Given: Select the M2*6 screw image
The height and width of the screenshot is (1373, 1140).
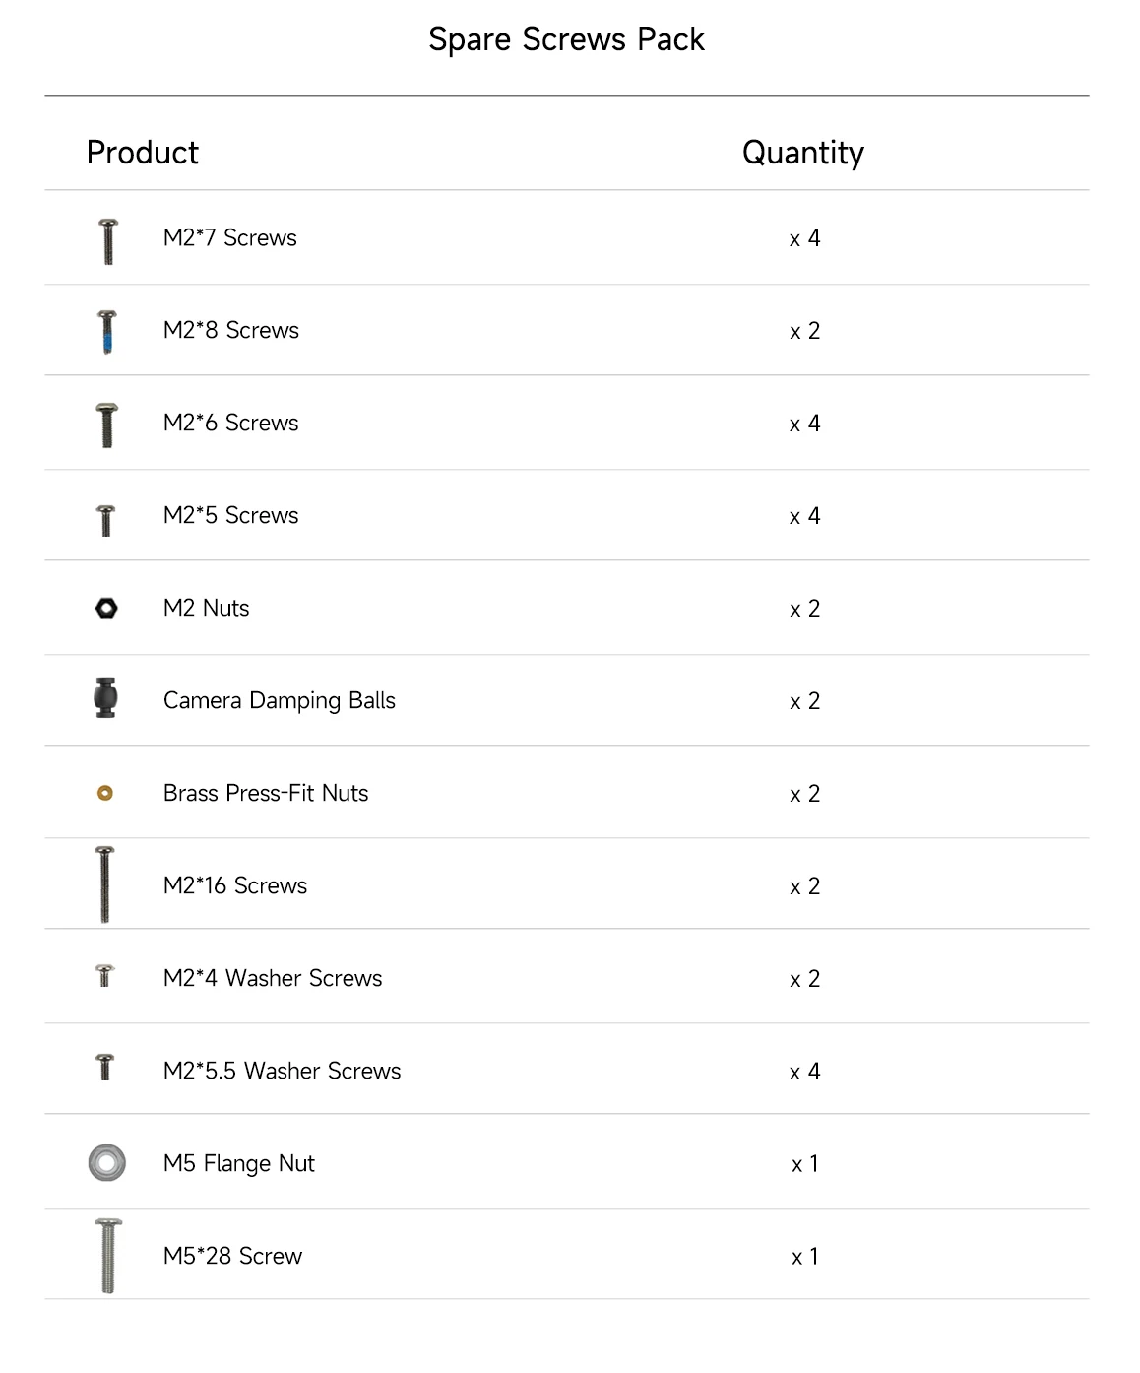Looking at the screenshot, I should (x=107, y=425).
